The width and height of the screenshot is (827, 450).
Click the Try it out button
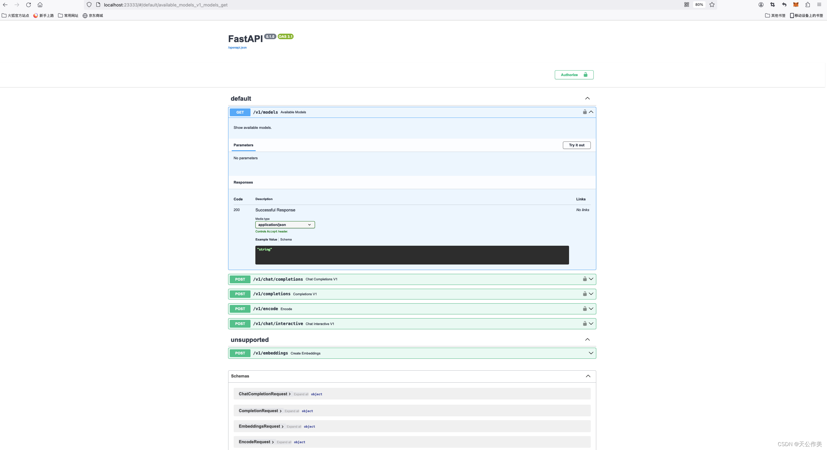(x=577, y=145)
